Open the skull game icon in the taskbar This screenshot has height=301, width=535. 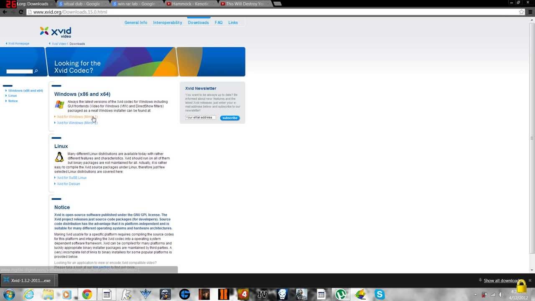(282, 294)
